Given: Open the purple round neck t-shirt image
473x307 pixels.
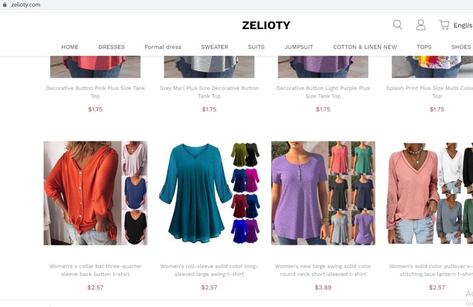Looking at the screenshot, I should [323, 193].
